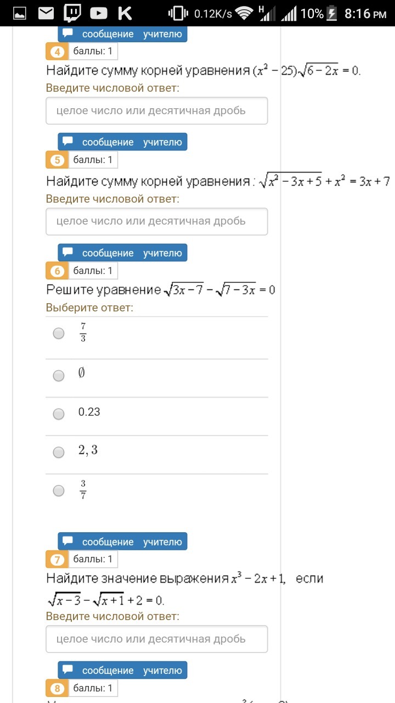Click the question 5 answer input
The width and height of the screenshot is (395, 703).
click(x=157, y=221)
